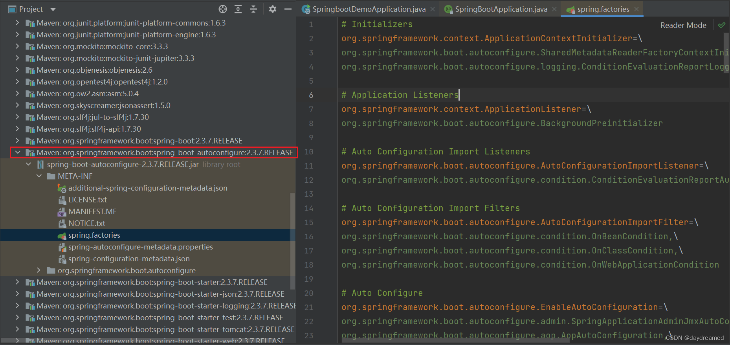Click line number 10 in the gutter
The image size is (730, 345).
tap(309, 152)
